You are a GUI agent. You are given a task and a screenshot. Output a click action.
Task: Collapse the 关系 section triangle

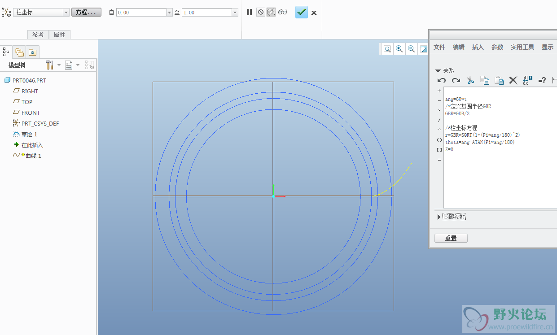438,71
